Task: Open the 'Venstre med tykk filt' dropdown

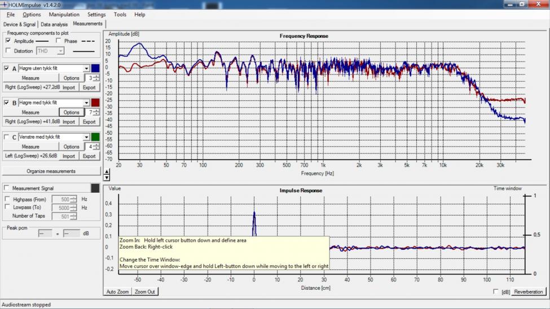Action: pyautogui.click(x=86, y=137)
